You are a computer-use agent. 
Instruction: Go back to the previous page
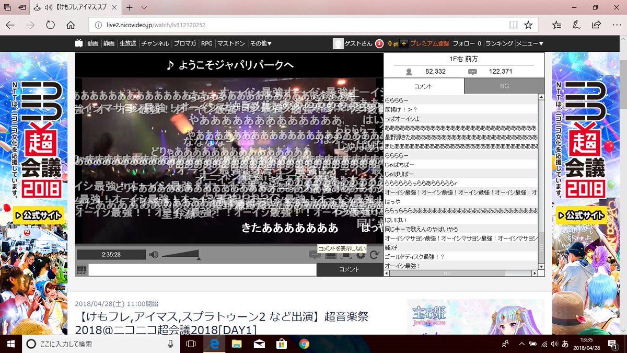[x=10, y=25]
